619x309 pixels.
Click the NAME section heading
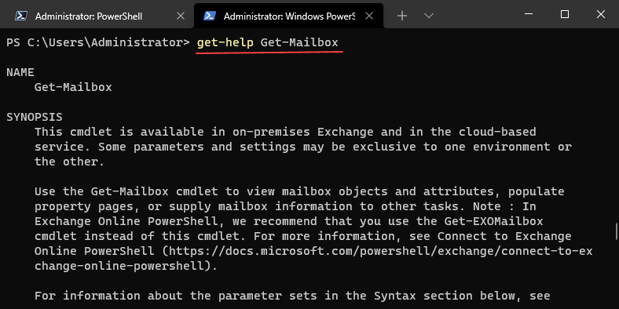coord(20,72)
